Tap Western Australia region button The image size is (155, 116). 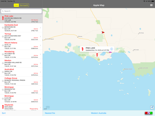(99, 113)
